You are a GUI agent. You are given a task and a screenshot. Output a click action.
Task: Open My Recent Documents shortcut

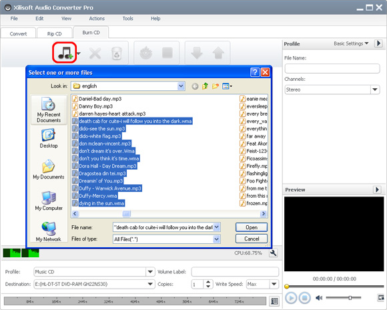pyautogui.click(x=49, y=110)
